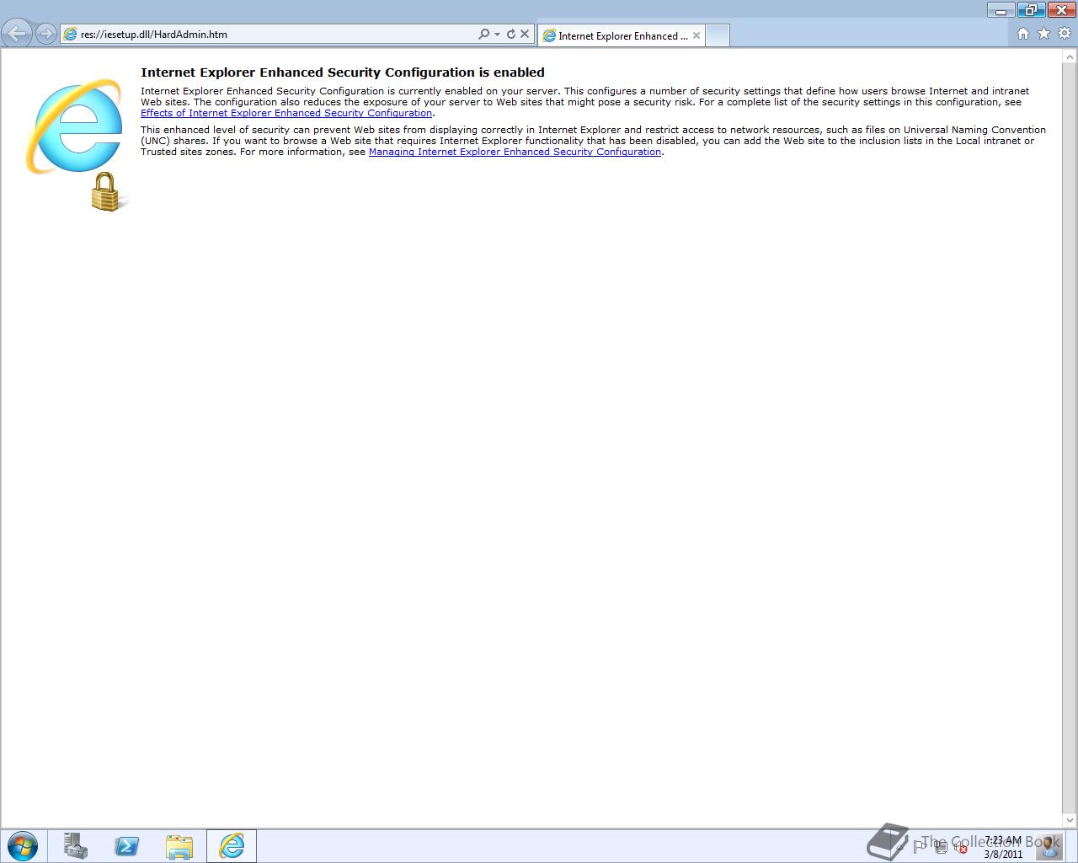The width and height of the screenshot is (1078, 863).
Task: Click the page heading about Enhanced Security Configuration
Action: tap(343, 72)
